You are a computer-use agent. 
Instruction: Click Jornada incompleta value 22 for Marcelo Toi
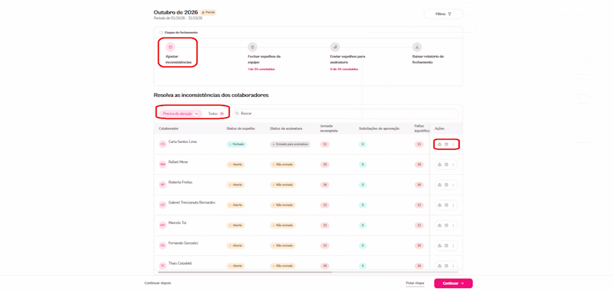click(x=325, y=225)
